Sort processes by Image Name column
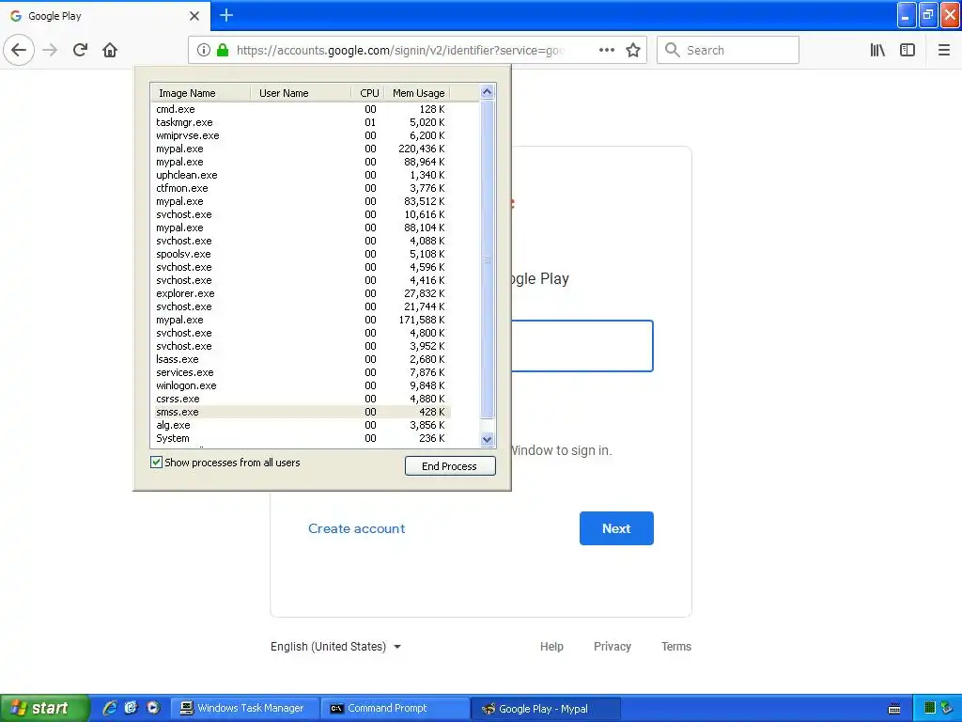This screenshot has width=962, height=722. (201, 93)
